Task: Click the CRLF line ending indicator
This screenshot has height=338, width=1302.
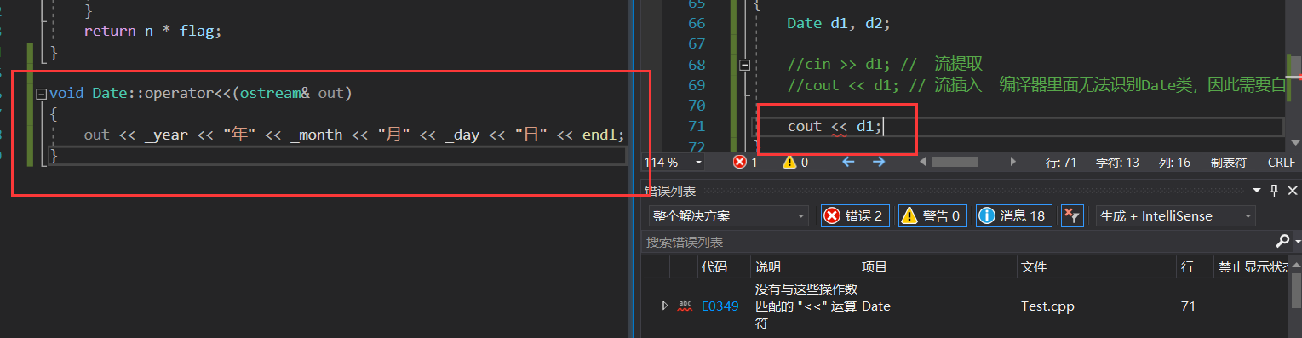Action: tap(1281, 162)
